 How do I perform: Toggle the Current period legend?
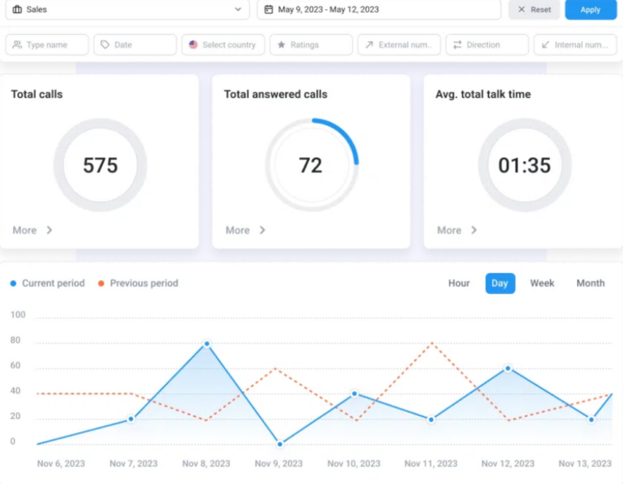pyautogui.click(x=47, y=283)
